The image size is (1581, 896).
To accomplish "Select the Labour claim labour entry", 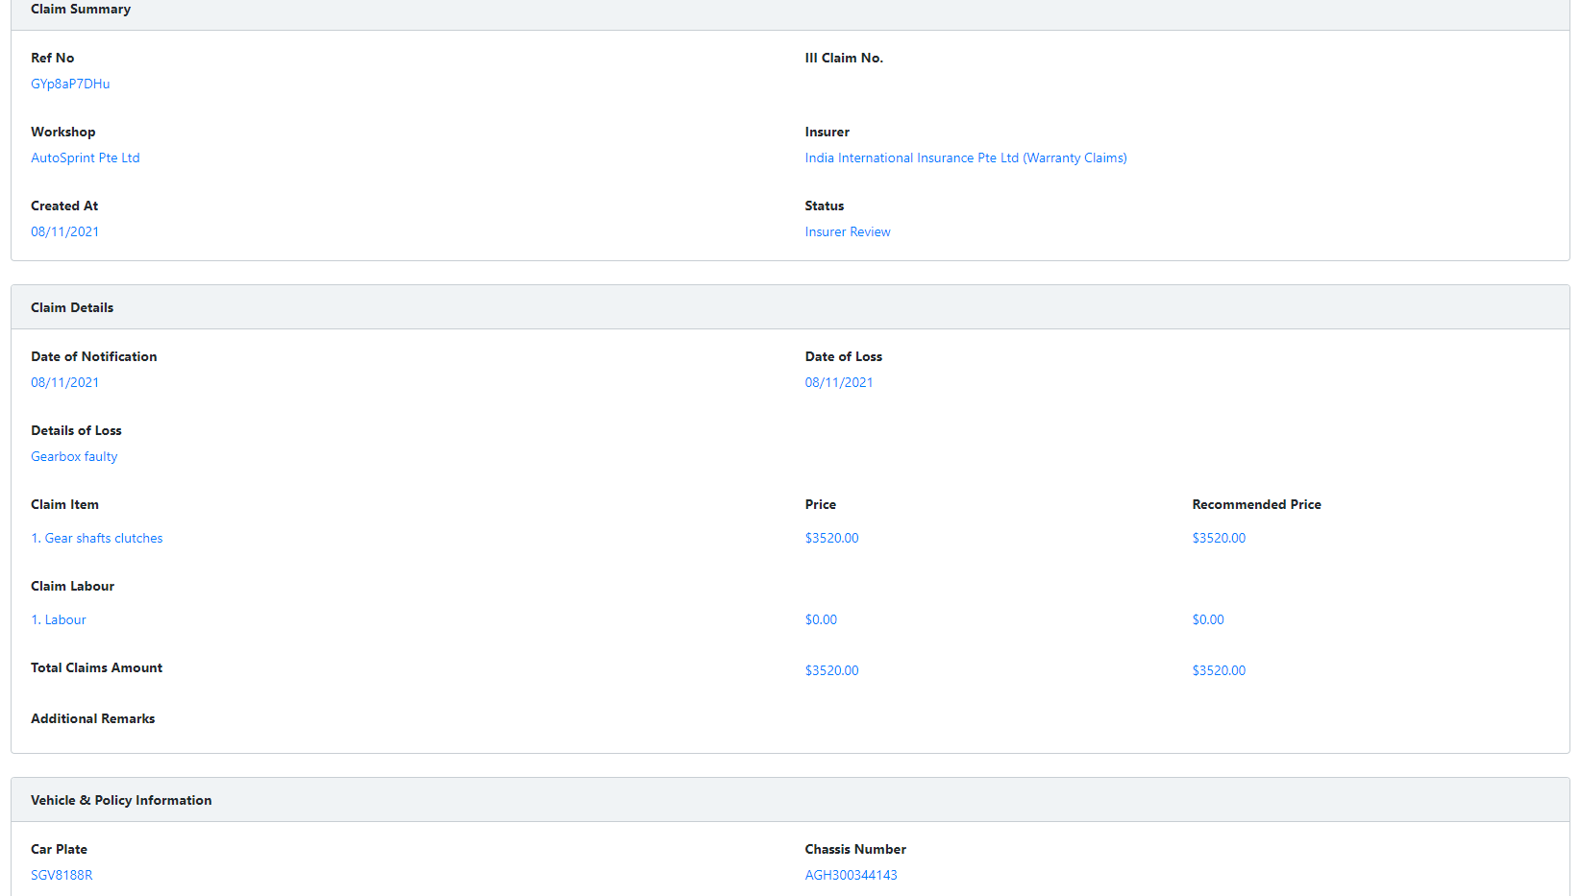I will click(x=59, y=619).
